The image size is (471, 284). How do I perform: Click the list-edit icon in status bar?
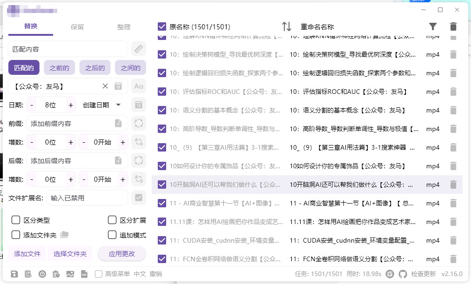tap(28, 274)
